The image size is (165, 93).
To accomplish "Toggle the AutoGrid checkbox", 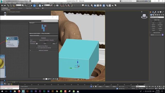I will (153, 21).
